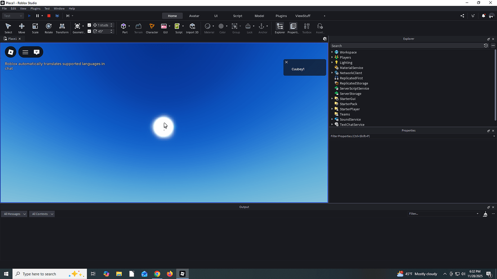Switch to the Rotate tool
The image size is (497, 279).
[49, 28]
